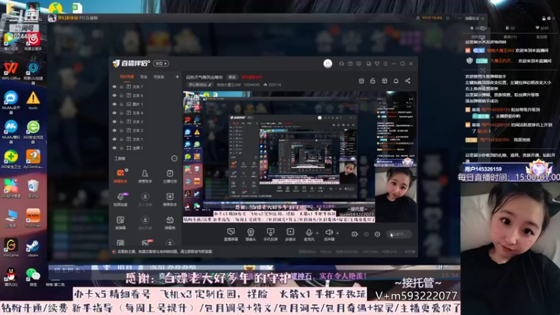This screenshot has height=315, width=560.
Task: Toggle eye icon for 文本 4
Action: (114, 113)
